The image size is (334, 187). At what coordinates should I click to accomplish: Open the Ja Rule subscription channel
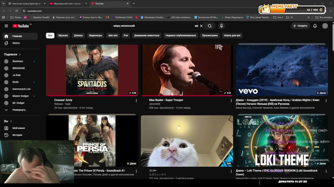pyautogui.click(x=20, y=75)
